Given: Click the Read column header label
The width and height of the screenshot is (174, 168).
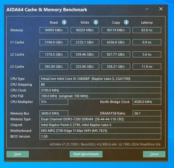Looking at the screenshot, I should click(x=54, y=22).
